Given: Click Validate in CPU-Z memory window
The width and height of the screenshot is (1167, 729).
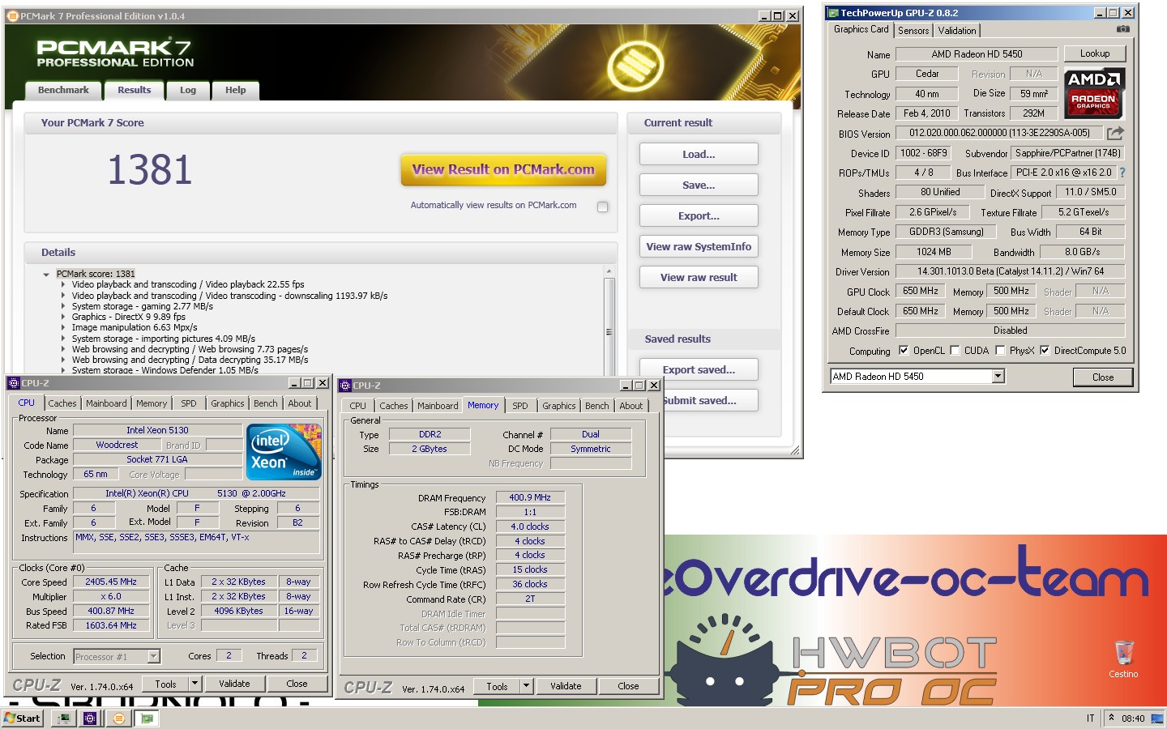Looking at the screenshot, I should [566, 686].
